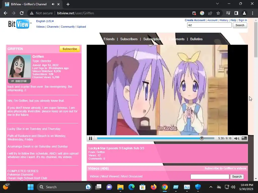The image size is (258, 193).
Task: Click the Not secure warning icon
Action: click(x=32, y=13)
